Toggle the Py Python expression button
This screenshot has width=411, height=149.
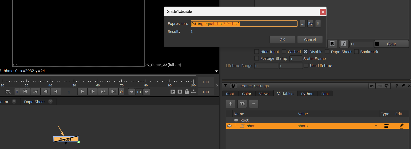310,24
